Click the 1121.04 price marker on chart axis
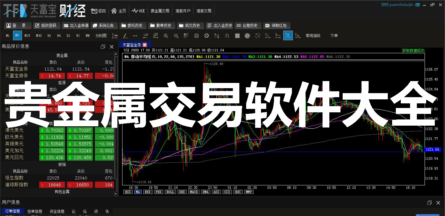The image size is (445, 216). coord(432,149)
